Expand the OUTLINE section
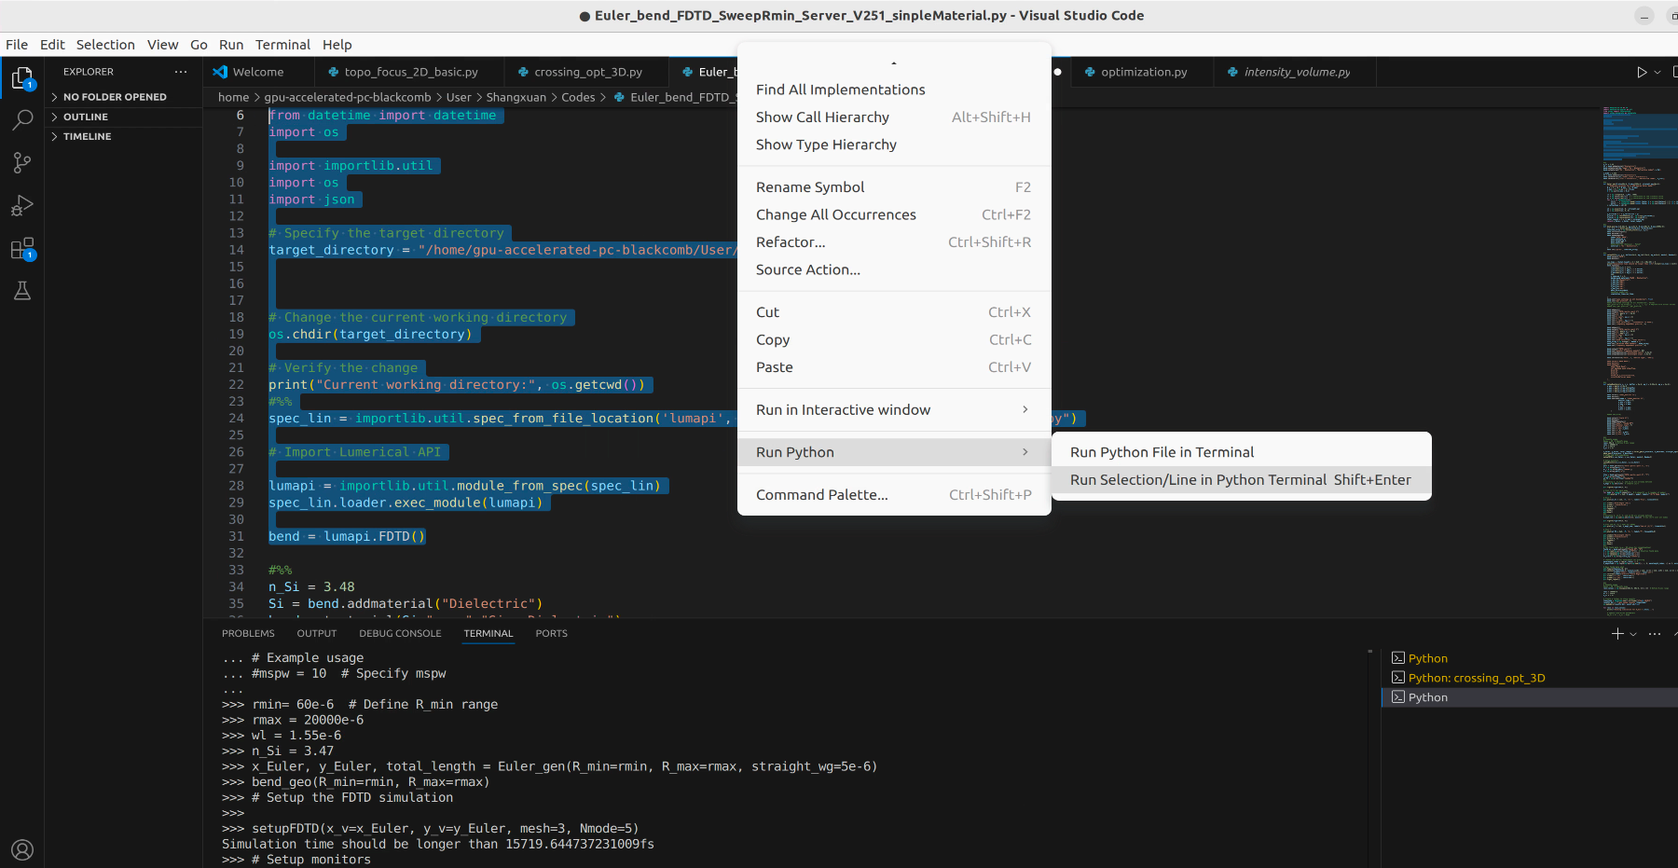 pos(86,117)
